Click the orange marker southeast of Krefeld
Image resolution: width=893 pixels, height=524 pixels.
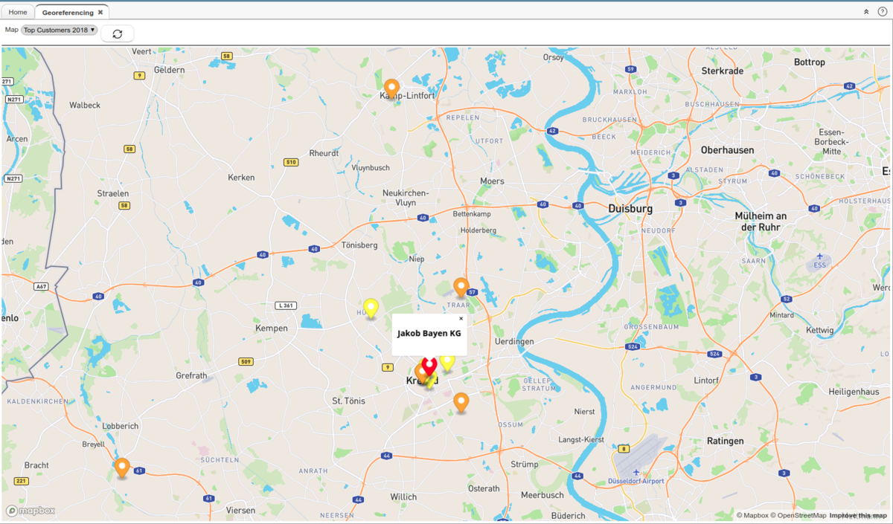coord(461,401)
